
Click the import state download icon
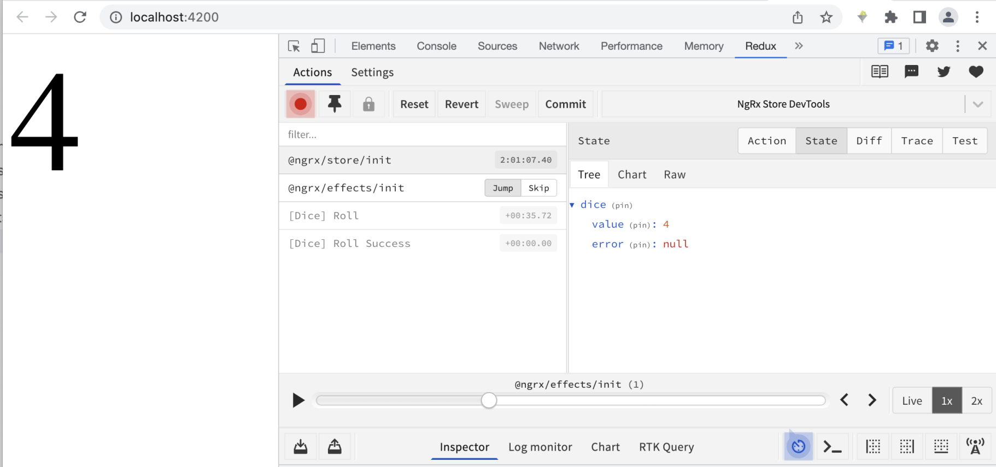click(301, 447)
